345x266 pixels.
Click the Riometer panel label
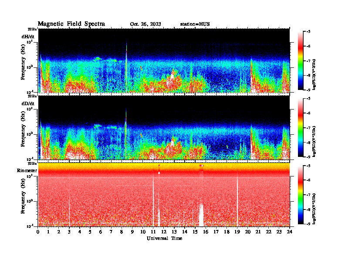pos(27,170)
